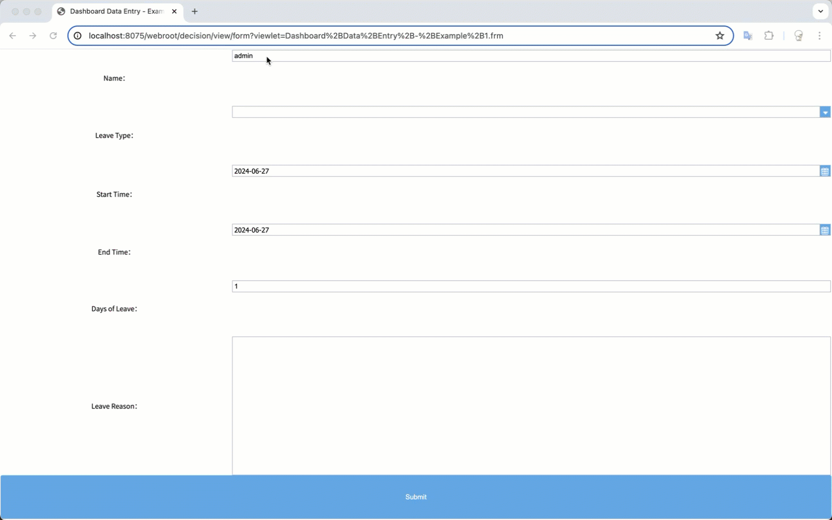The width and height of the screenshot is (832, 520).
Task: Click the Submit button
Action: tap(416, 497)
